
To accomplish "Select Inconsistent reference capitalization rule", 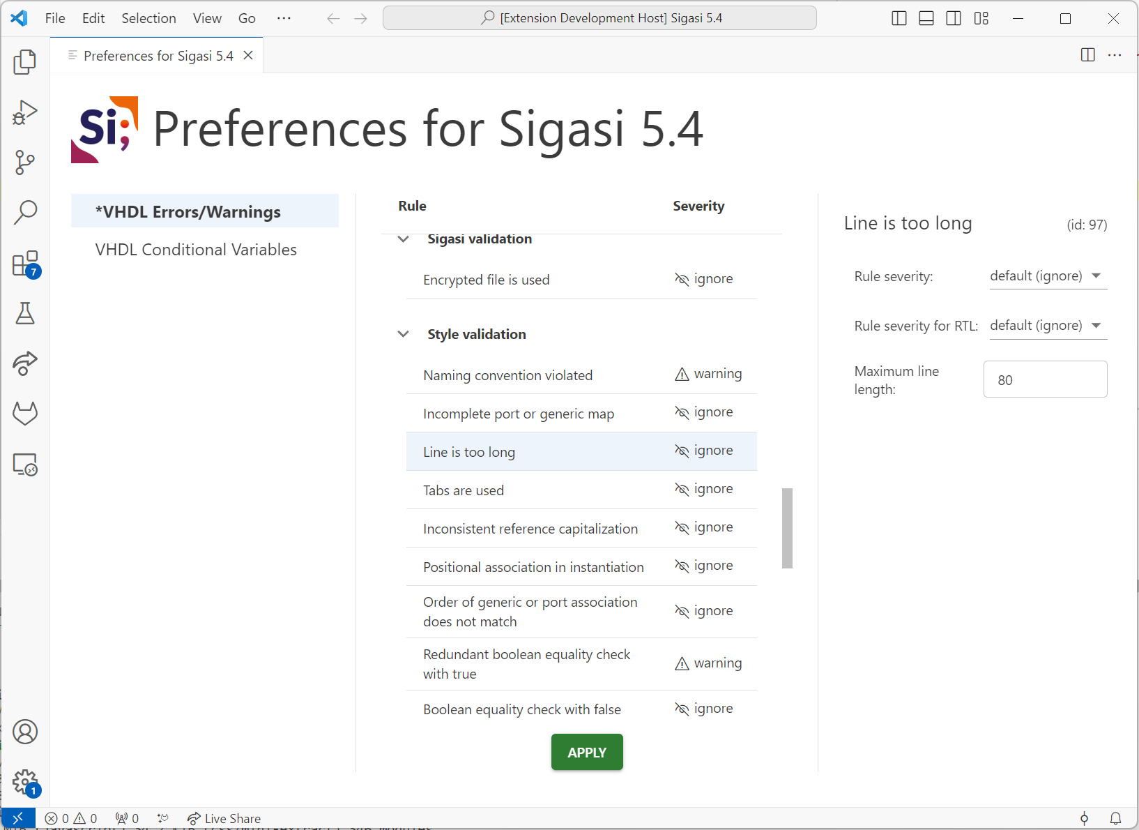I will click(581, 529).
